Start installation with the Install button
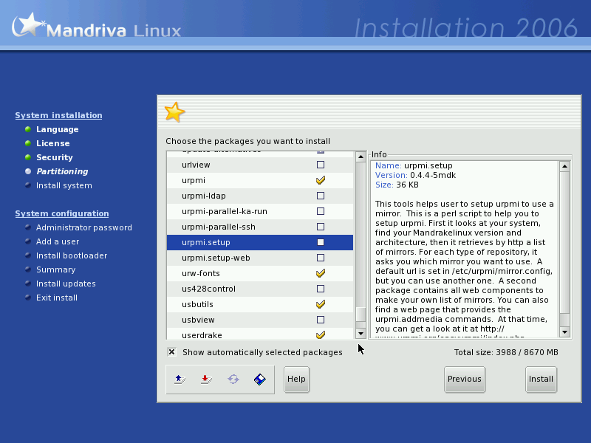 coord(541,380)
